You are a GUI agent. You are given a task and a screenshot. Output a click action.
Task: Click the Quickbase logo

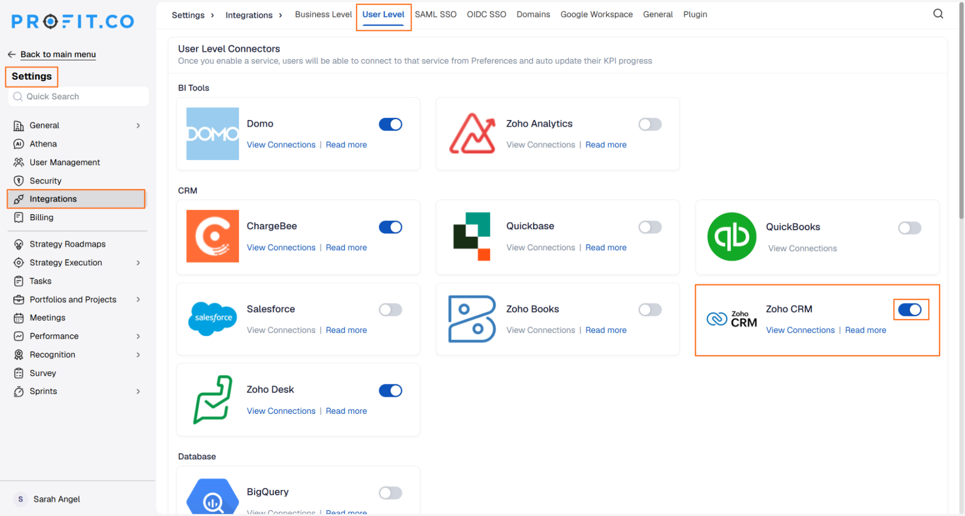coord(472,236)
